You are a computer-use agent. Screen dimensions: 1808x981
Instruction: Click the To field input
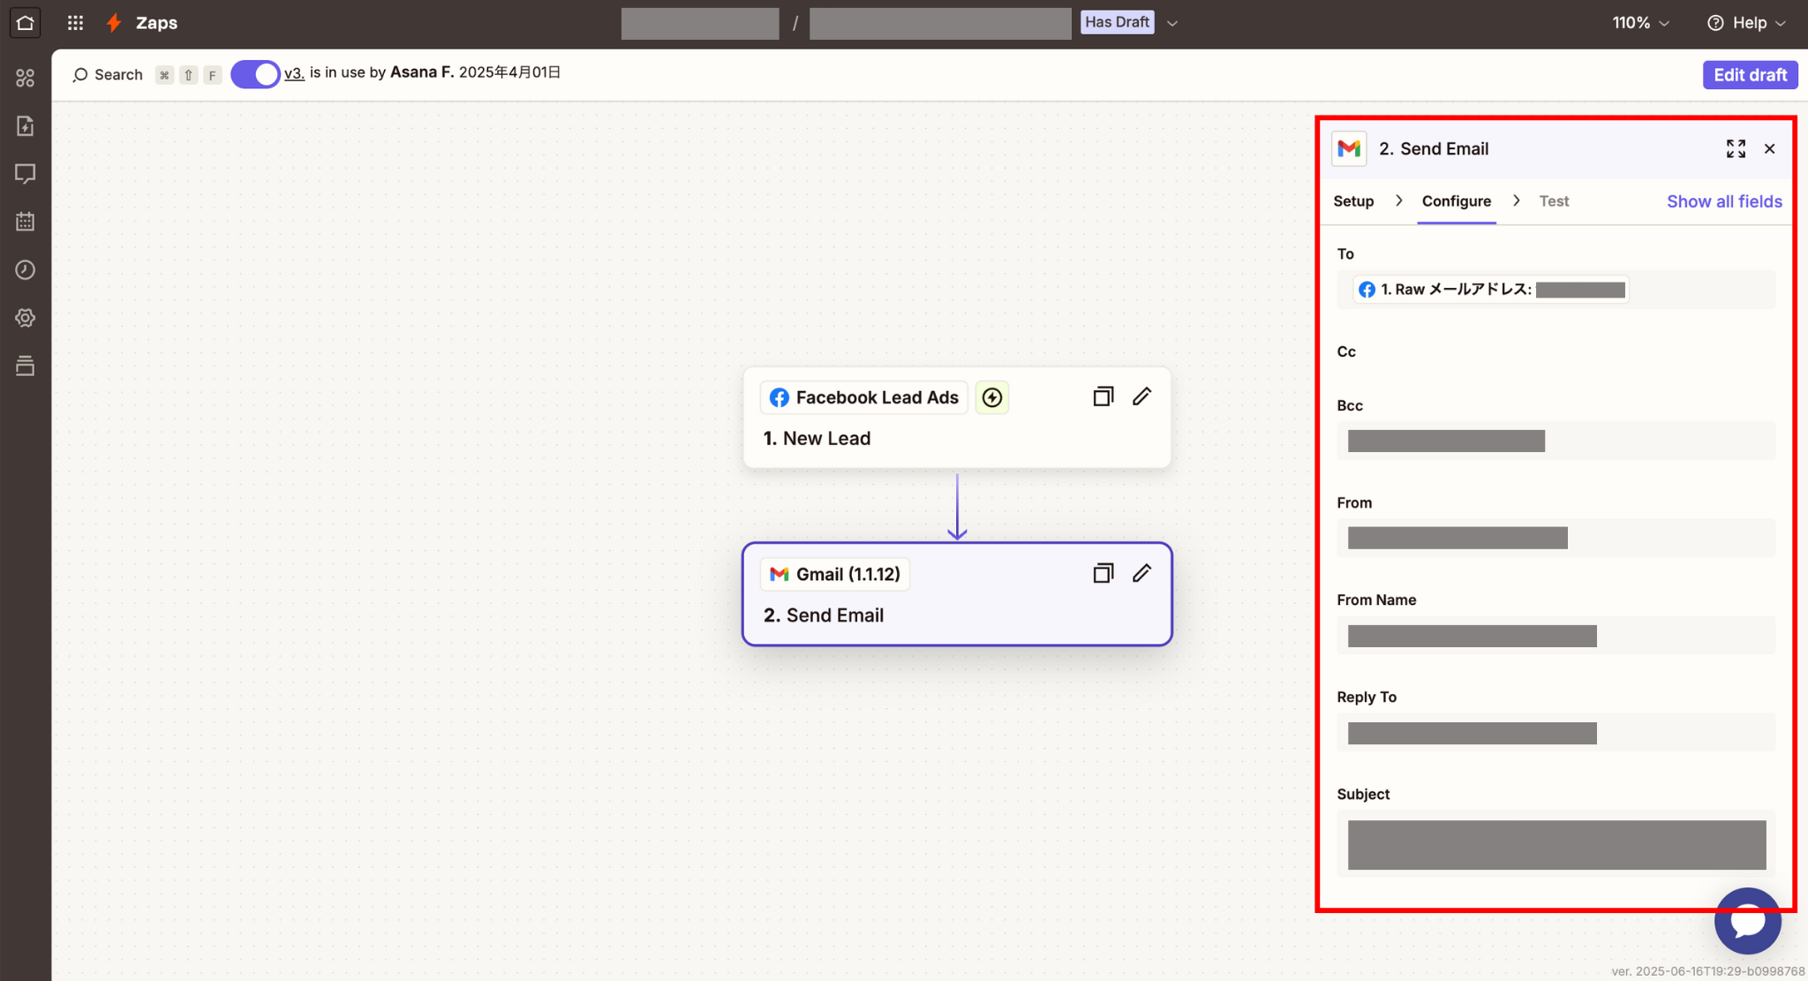click(1556, 290)
